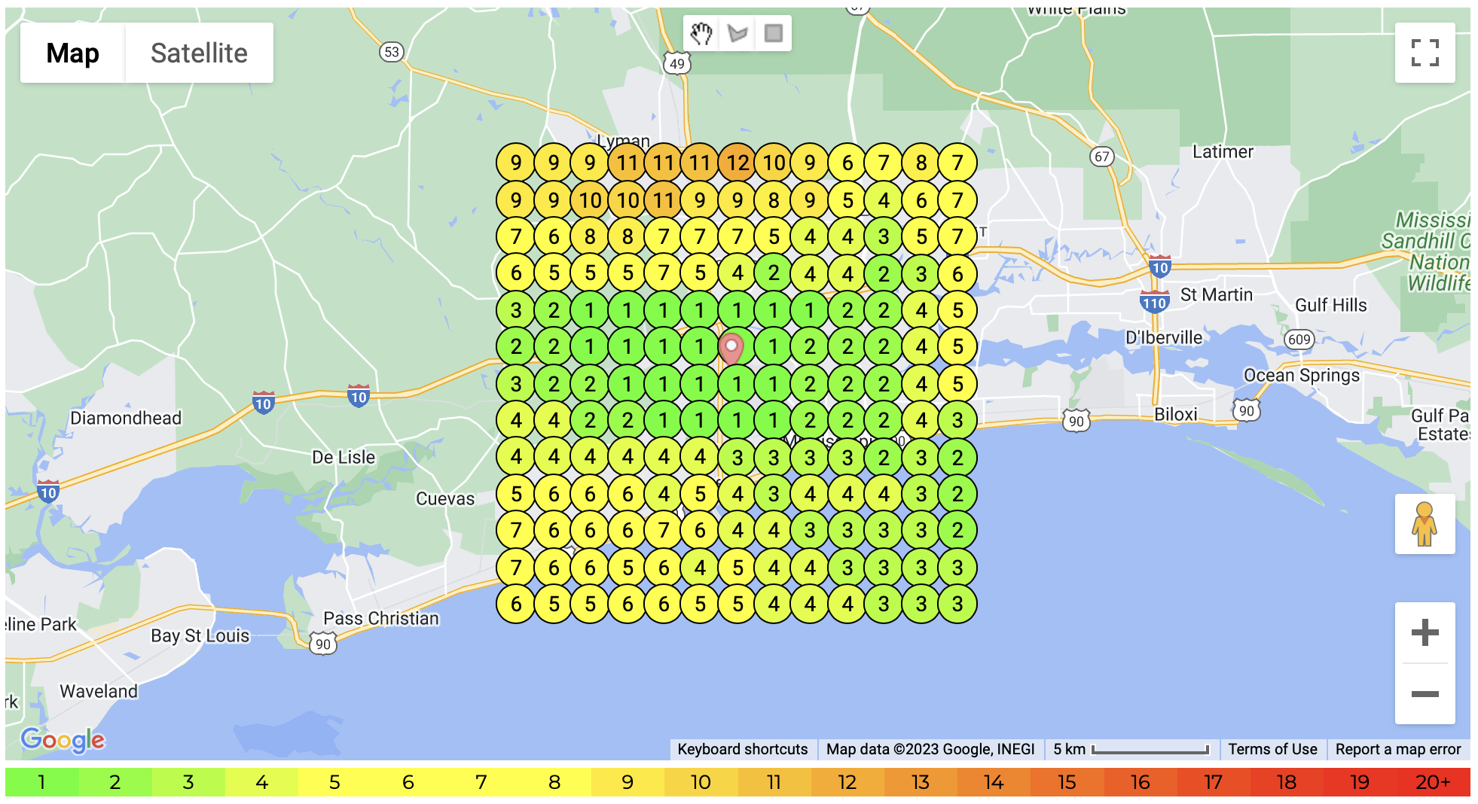Click the Pass Christian map label
The height and width of the screenshot is (804, 1478).
click(381, 618)
